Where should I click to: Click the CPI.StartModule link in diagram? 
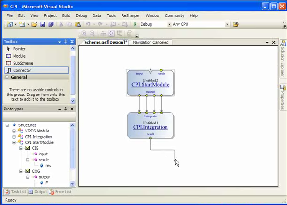(150, 85)
